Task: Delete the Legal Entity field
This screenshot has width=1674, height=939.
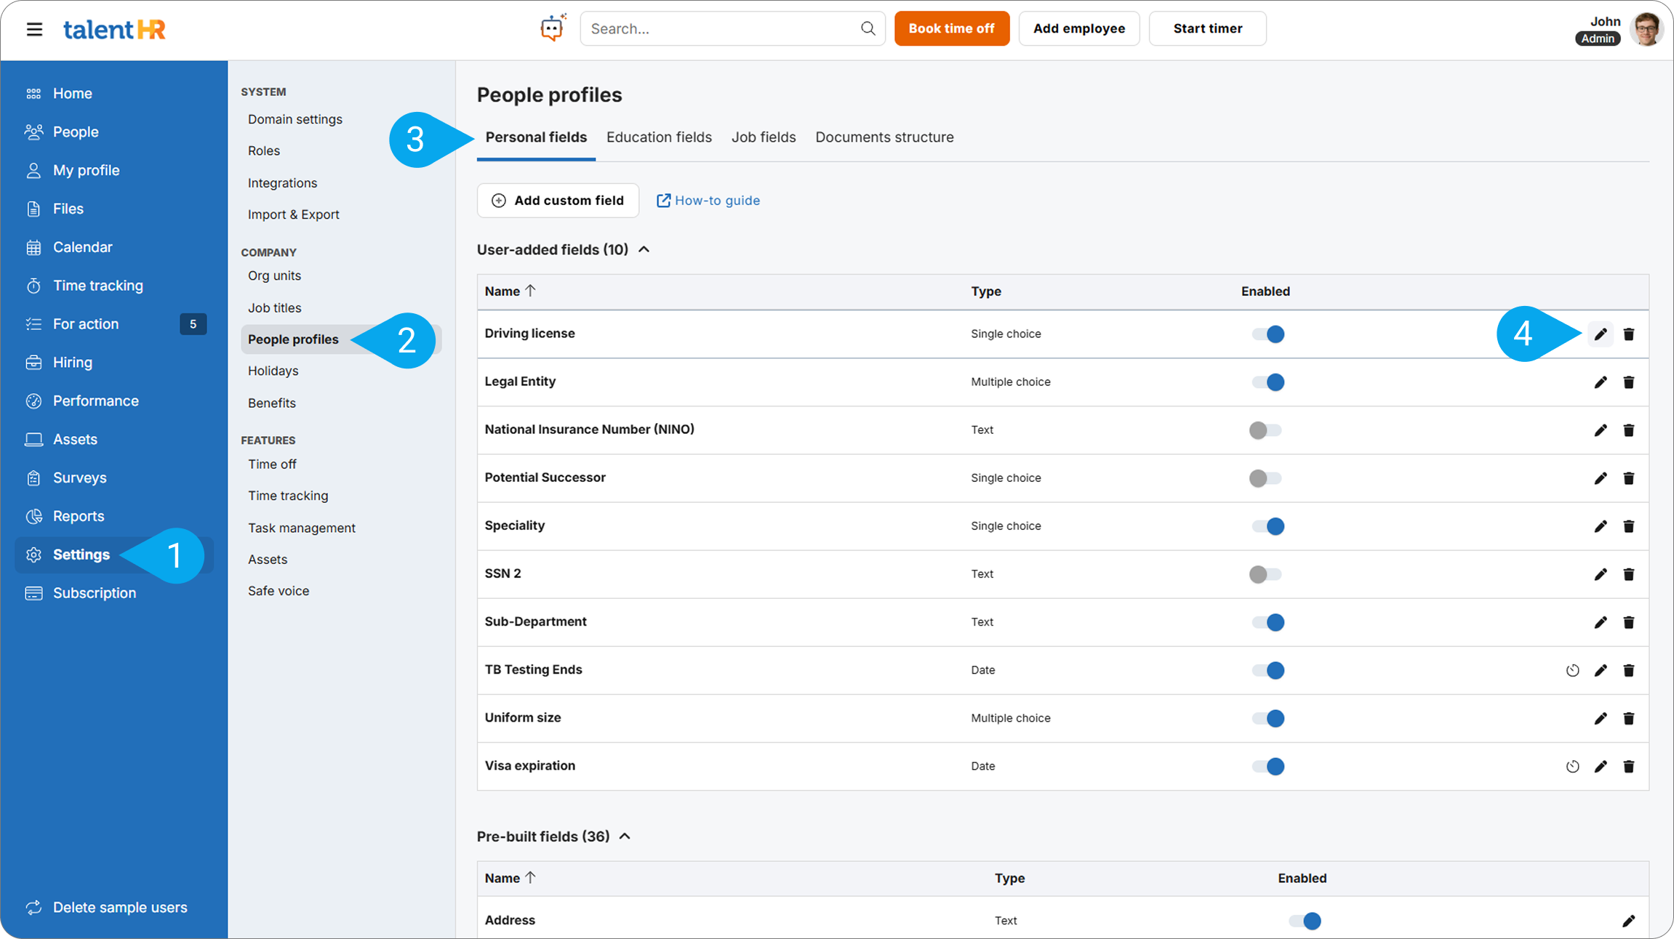Action: pos(1628,382)
